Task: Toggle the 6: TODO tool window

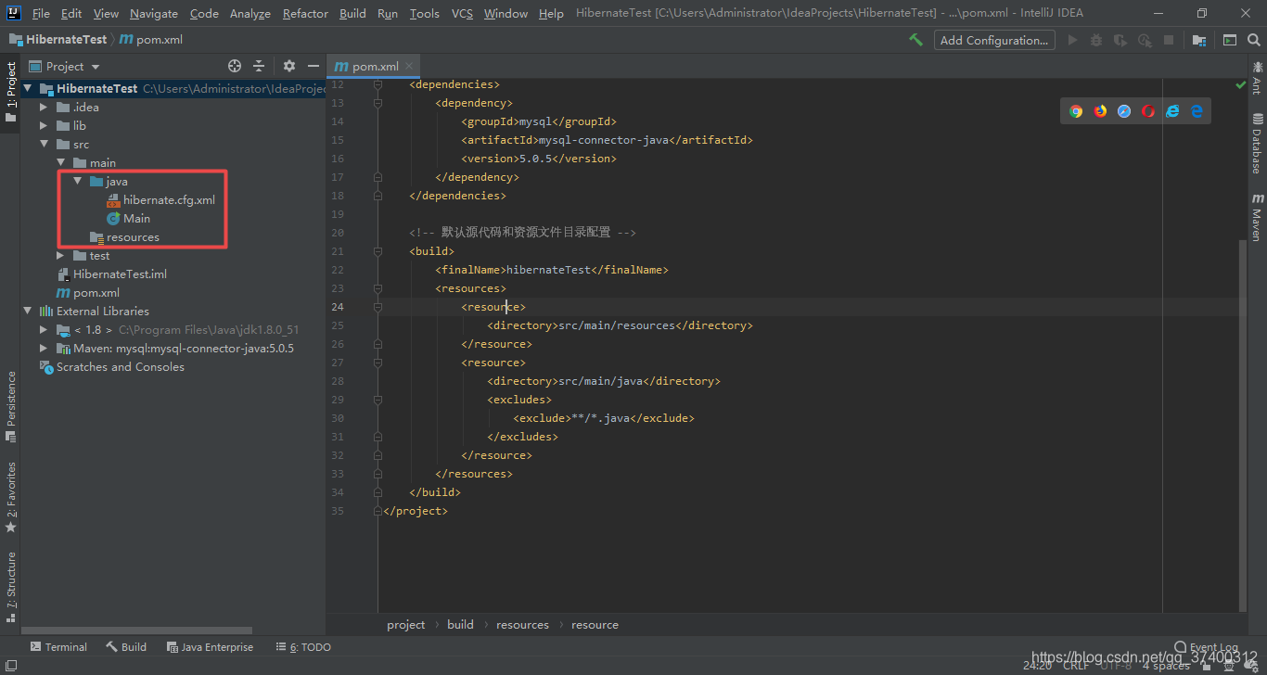Action: 303,647
